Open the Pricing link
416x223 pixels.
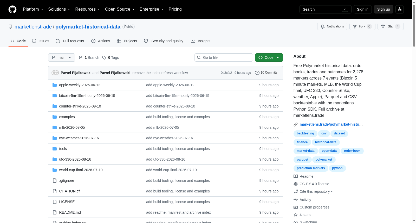click(x=175, y=9)
